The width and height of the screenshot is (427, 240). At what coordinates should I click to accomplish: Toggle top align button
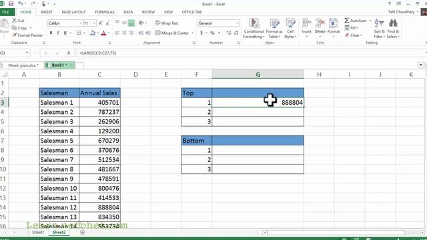(x=117, y=23)
